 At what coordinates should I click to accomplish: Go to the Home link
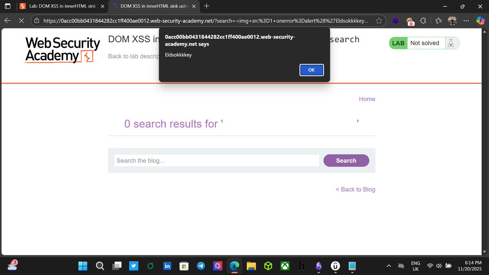point(367,99)
